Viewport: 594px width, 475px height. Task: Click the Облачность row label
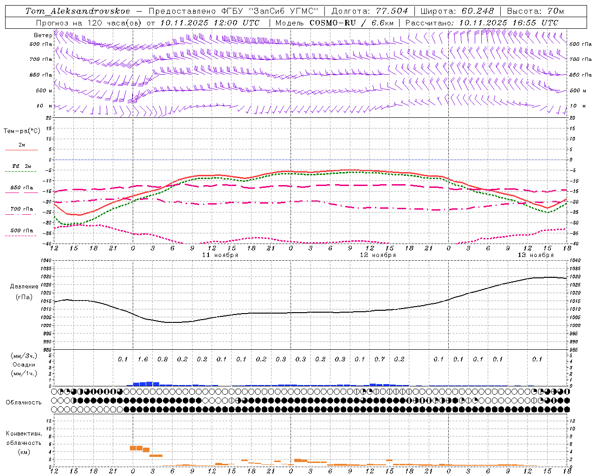pyautogui.click(x=24, y=402)
